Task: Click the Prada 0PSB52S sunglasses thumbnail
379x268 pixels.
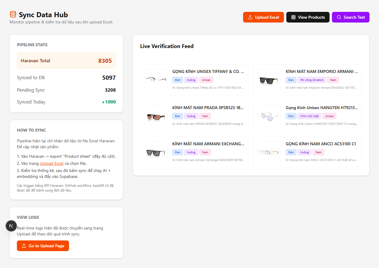Action: click(x=156, y=117)
